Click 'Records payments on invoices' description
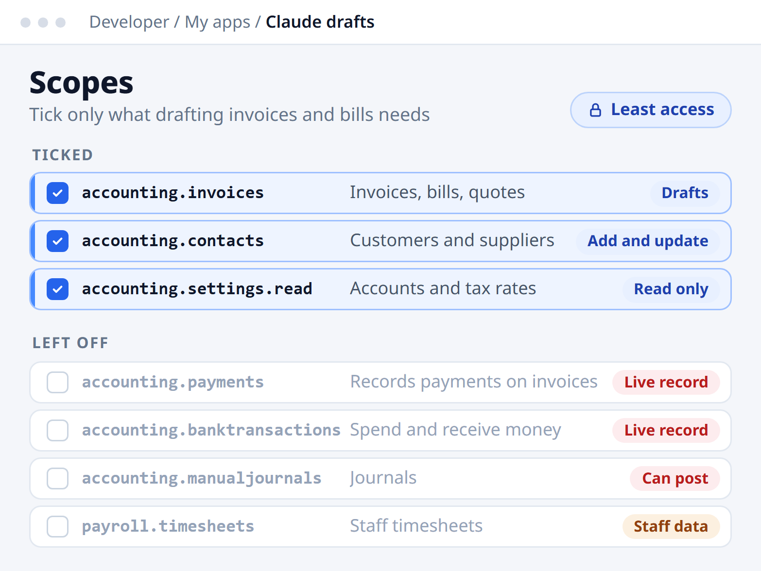Image resolution: width=761 pixels, height=571 pixels. (x=474, y=382)
